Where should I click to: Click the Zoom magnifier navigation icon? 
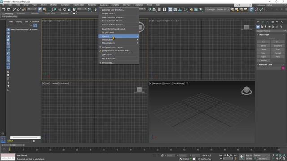(x=273, y=155)
